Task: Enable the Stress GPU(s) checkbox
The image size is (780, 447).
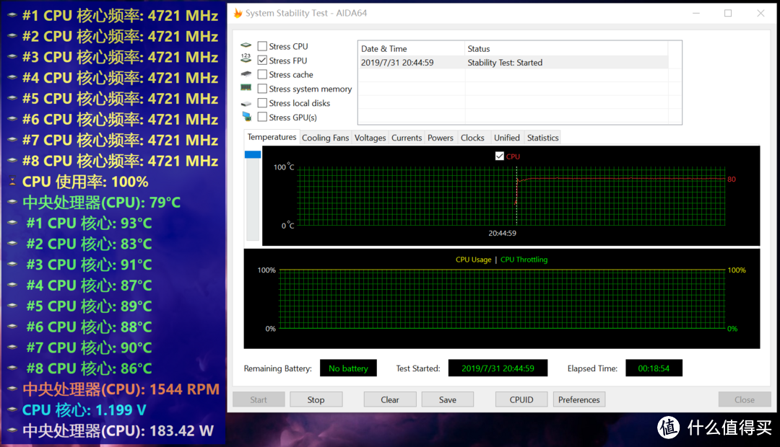Action: (x=262, y=118)
